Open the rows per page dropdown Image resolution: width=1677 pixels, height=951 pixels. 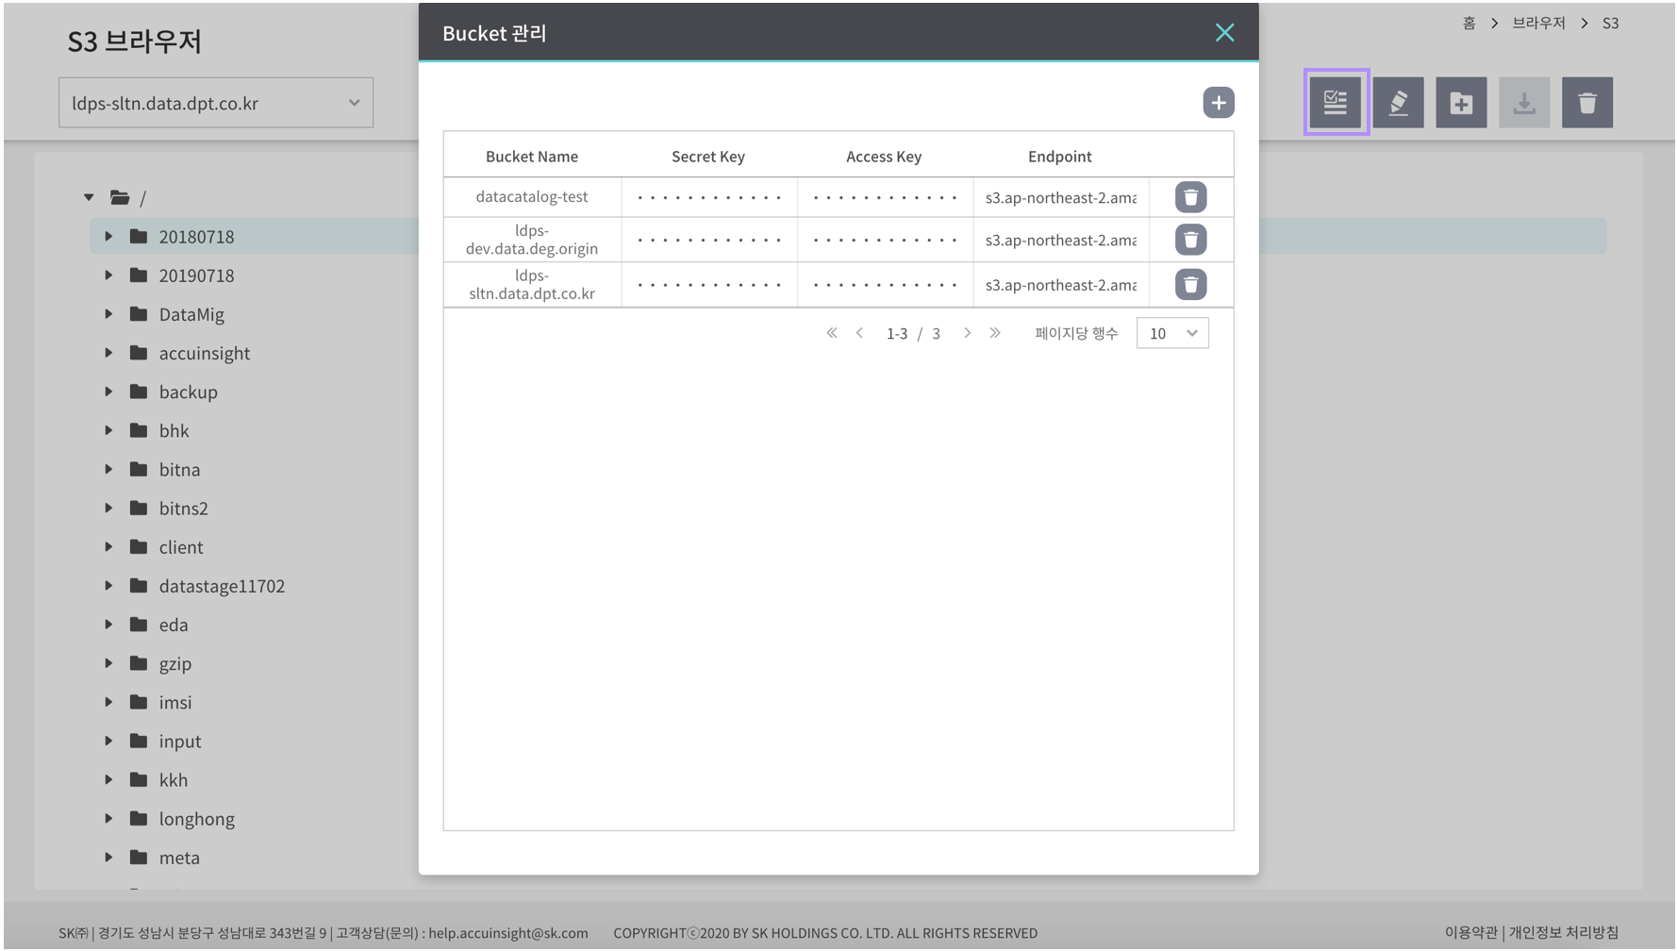pyautogui.click(x=1172, y=333)
